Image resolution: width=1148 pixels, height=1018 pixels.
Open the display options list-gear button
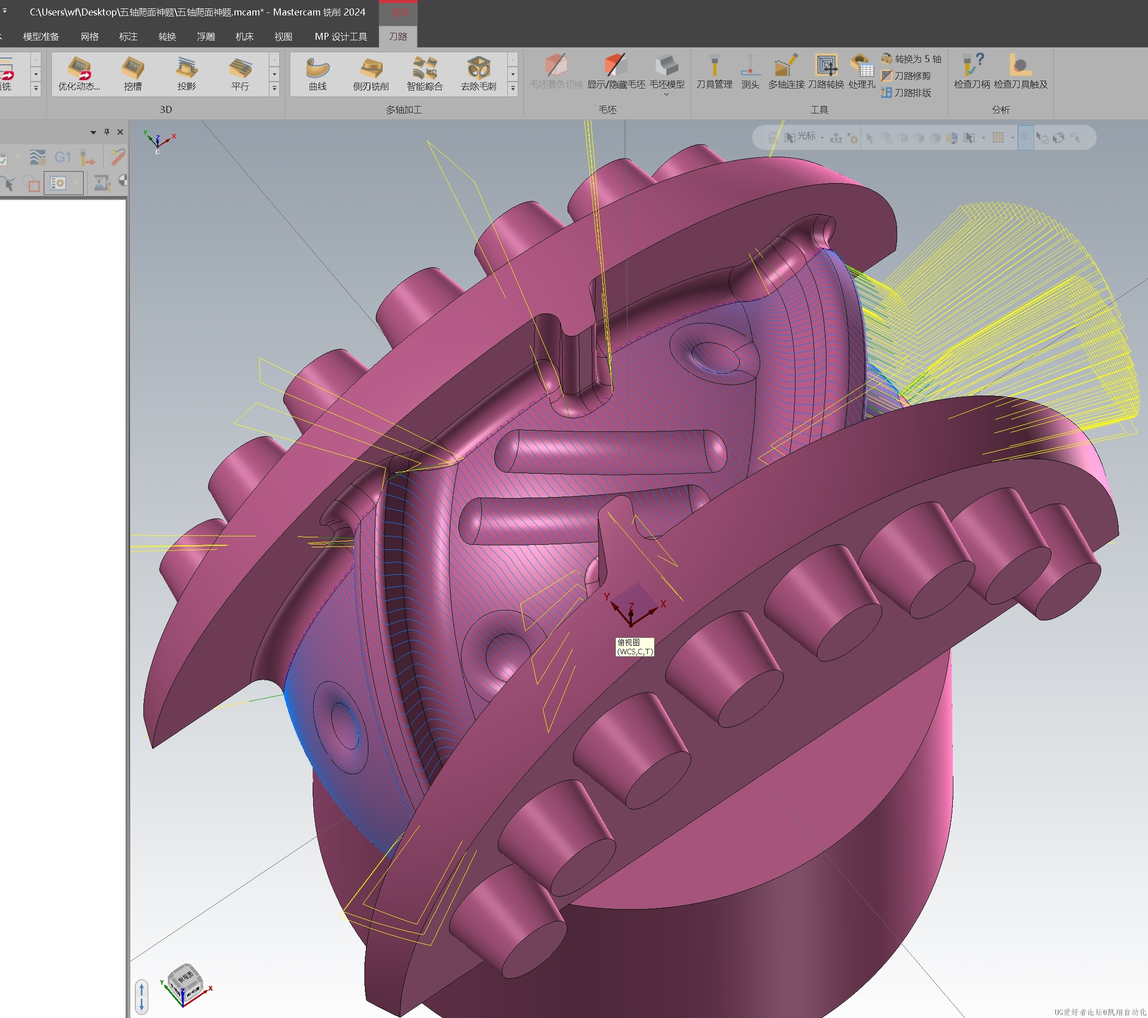coord(58,183)
